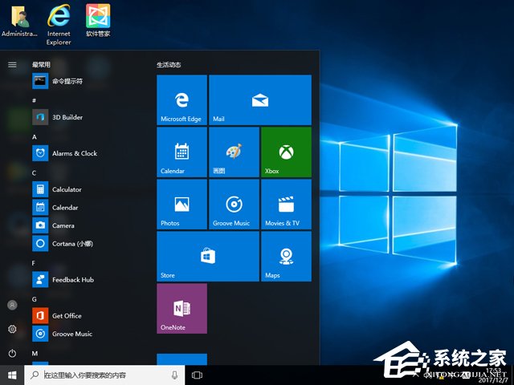Open the Groove Music tile
This screenshot has width=514, height=385.
pyautogui.click(x=233, y=204)
